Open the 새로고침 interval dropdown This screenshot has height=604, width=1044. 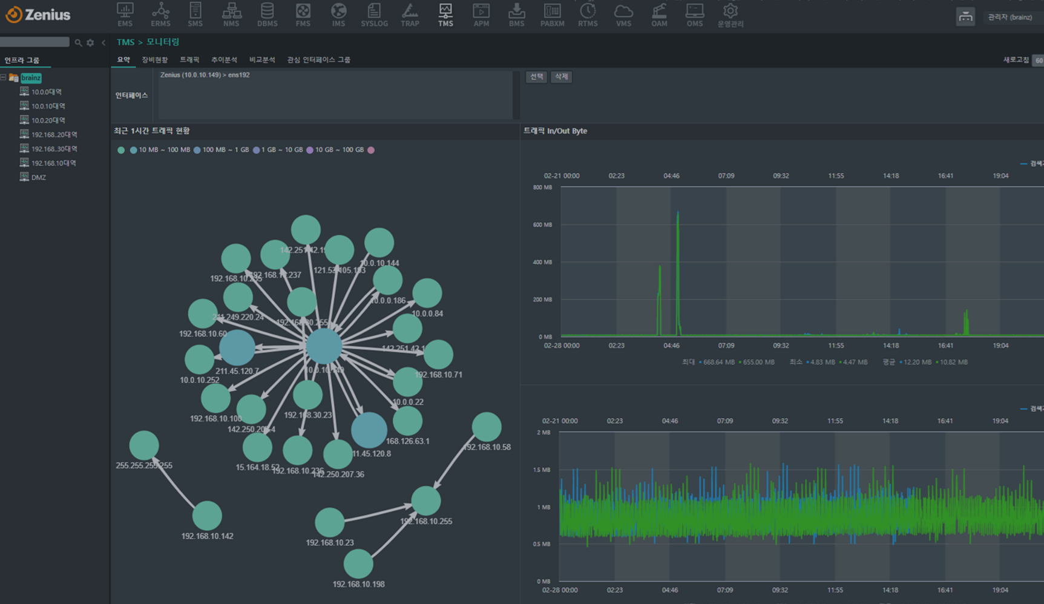tap(1038, 60)
